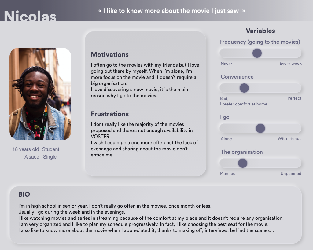The image size is (313, 250).
Task: Click the 'Student' label under photo
Action: pyautogui.click(x=51, y=149)
